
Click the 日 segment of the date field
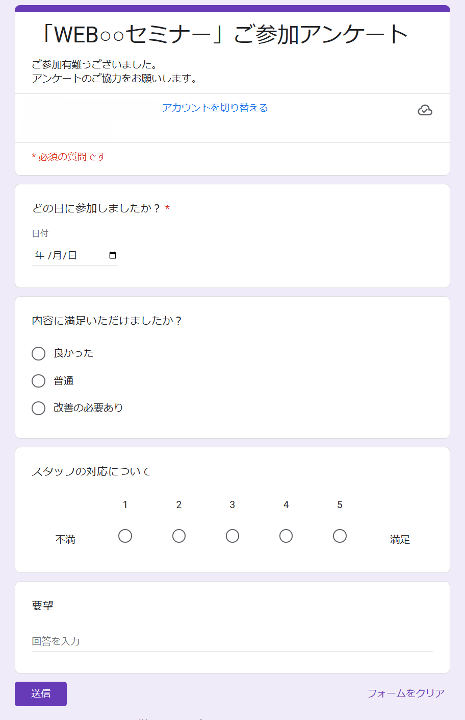pyautogui.click(x=72, y=255)
